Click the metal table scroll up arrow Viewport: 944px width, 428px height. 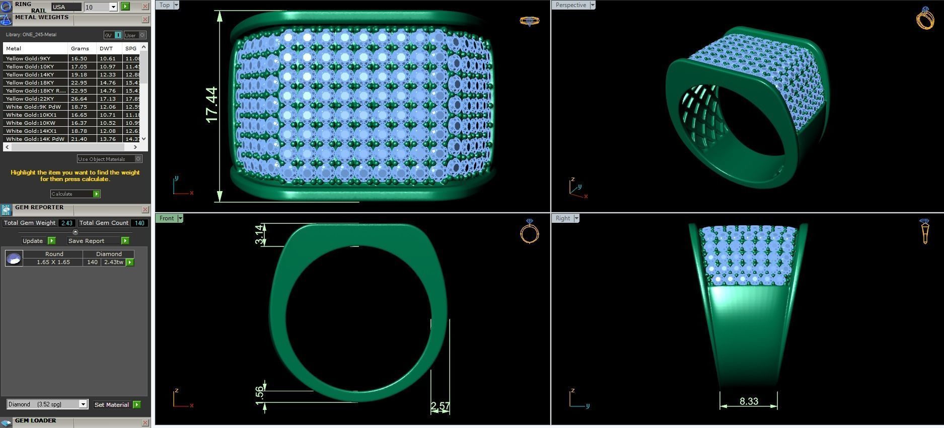tap(144, 47)
